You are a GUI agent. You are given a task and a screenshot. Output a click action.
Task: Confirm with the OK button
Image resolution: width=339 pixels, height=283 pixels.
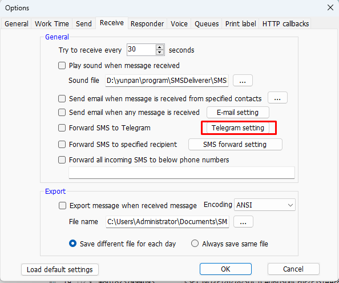pyautogui.click(x=225, y=269)
